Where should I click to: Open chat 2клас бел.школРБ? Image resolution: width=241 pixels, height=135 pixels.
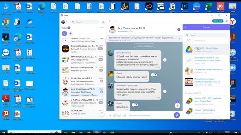click(82, 81)
